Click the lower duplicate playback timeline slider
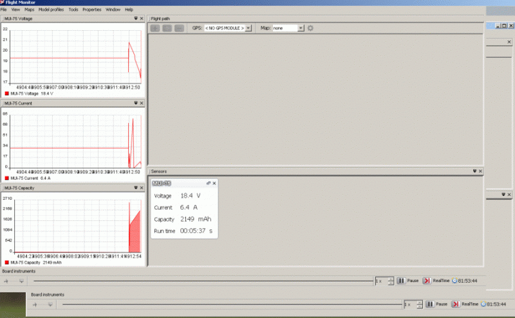515x318 pixels. coord(232,305)
